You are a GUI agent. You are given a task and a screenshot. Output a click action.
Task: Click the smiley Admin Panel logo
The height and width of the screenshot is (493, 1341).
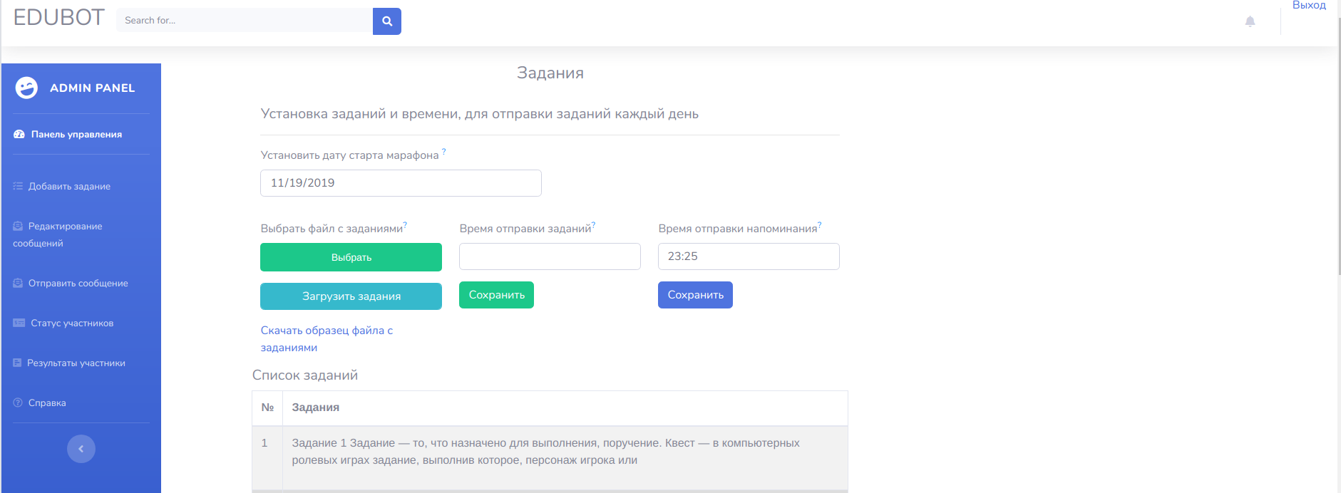26,88
